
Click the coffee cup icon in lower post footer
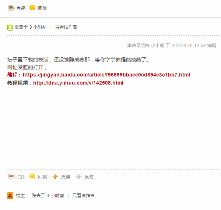point(11,177)
